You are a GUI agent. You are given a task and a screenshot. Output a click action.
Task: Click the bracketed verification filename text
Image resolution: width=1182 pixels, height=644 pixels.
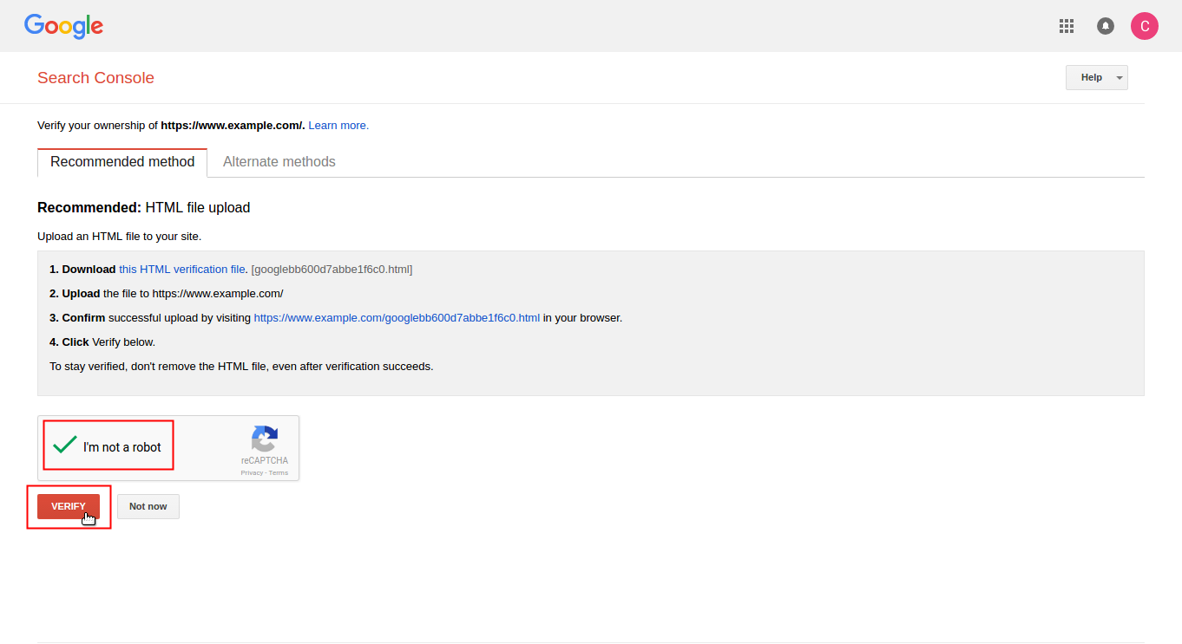tap(332, 270)
